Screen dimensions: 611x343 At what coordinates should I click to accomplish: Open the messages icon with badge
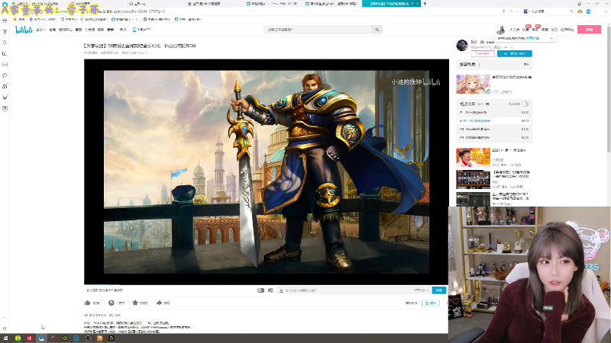pyautogui.click(x=525, y=29)
